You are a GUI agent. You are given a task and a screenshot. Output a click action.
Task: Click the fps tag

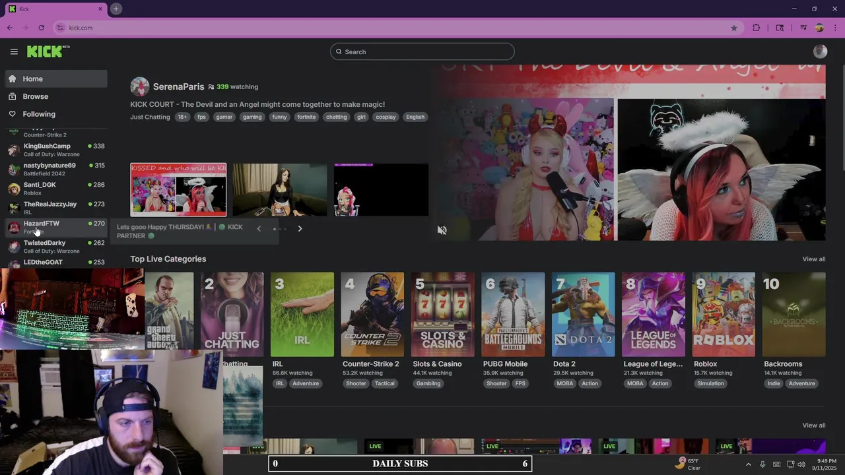click(x=201, y=117)
